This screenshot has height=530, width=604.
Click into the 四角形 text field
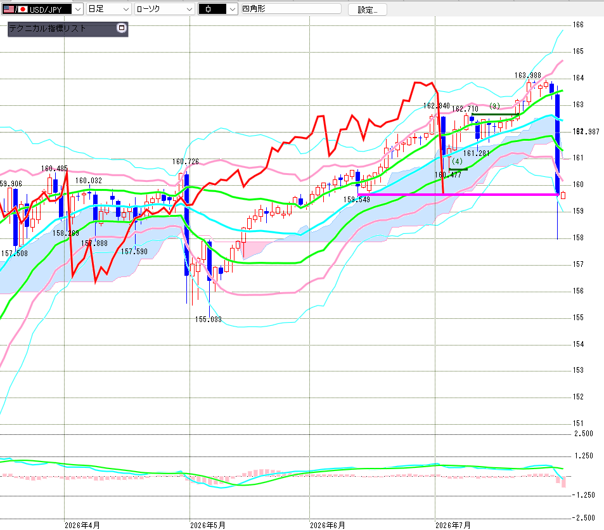(291, 8)
